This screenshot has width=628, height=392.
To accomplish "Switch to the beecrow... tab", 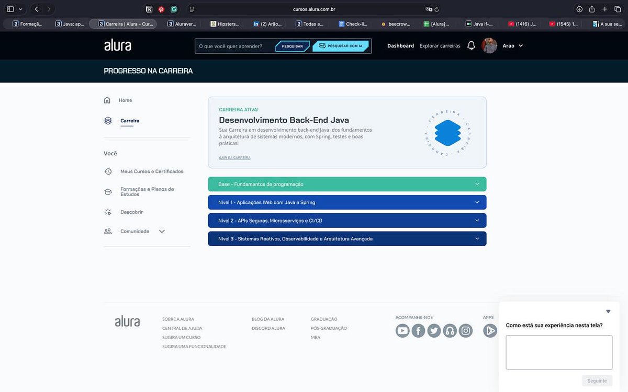I will (x=396, y=24).
